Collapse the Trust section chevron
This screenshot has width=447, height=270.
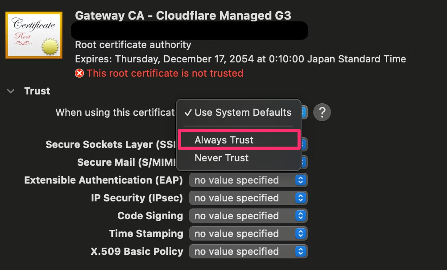click(x=11, y=91)
